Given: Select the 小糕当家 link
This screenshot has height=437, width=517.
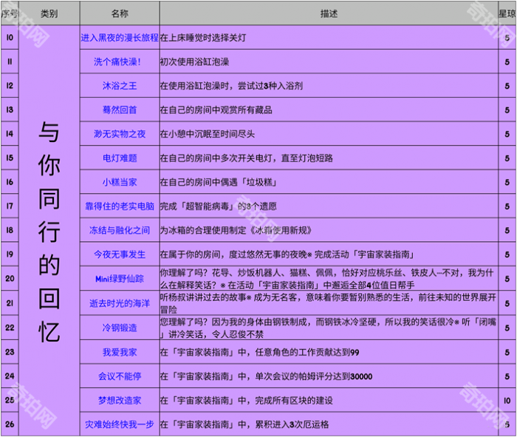Looking at the screenshot, I should (x=119, y=183).
